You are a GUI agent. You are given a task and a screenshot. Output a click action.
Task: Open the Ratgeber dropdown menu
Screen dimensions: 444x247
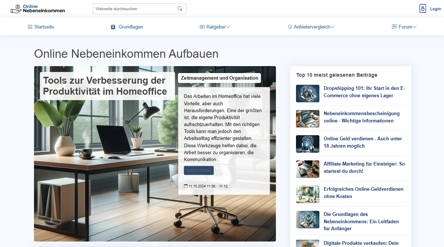[215, 26]
